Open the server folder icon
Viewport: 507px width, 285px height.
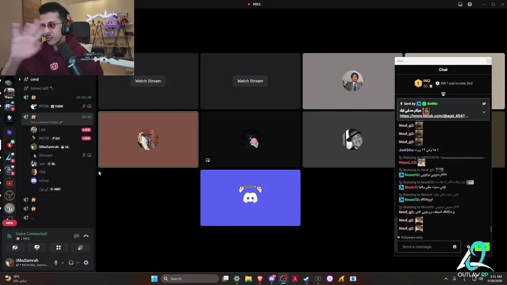point(10,132)
